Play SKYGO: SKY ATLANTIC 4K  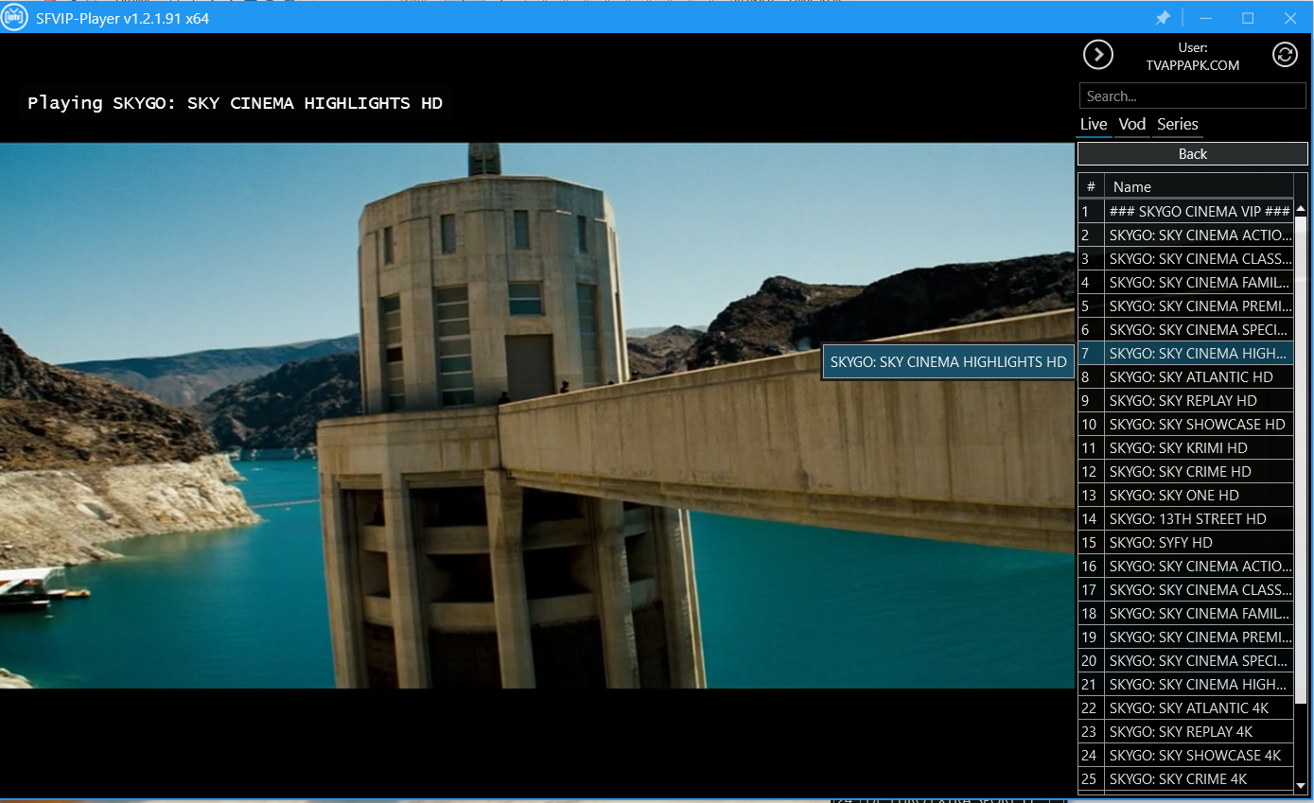[1185, 707]
